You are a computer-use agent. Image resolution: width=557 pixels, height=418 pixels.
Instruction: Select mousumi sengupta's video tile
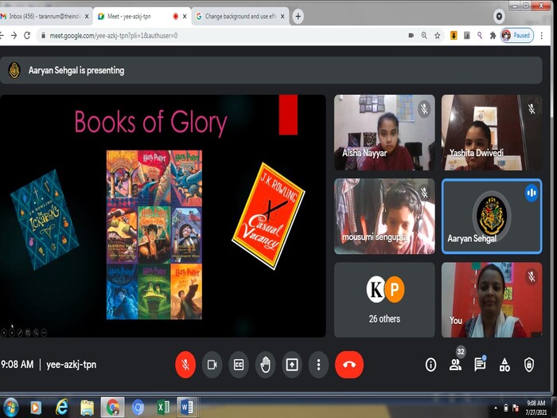[384, 216]
